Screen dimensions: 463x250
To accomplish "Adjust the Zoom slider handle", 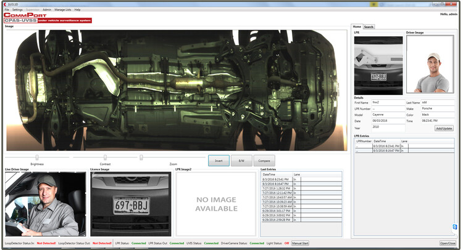I will (x=141, y=158).
